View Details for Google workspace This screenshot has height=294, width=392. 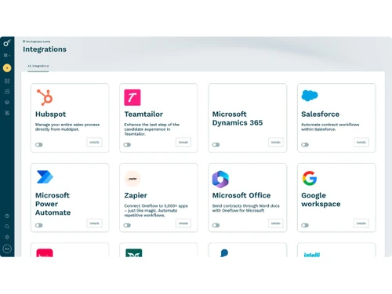pos(361,223)
